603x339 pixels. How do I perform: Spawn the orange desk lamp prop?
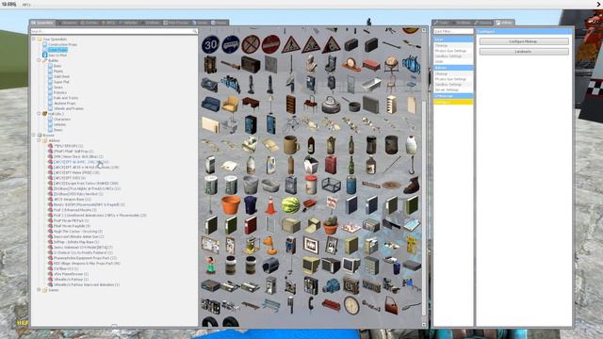270,245
